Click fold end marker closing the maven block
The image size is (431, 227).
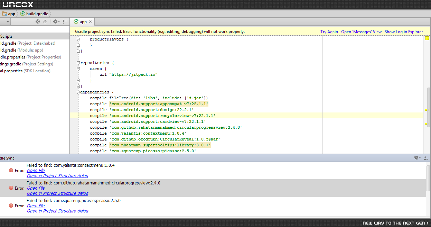[x=78, y=81]
